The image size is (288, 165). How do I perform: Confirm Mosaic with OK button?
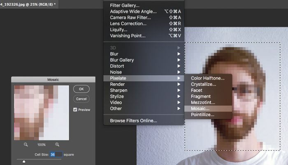pyautogui.click(x=81, y=89)
